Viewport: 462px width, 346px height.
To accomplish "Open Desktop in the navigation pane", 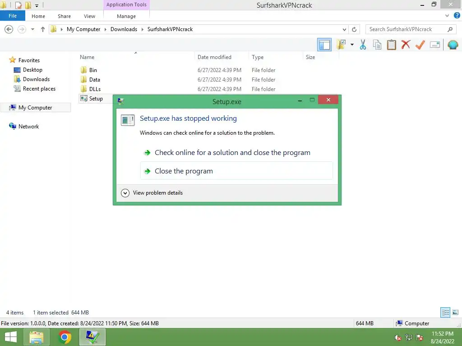I will tap(32, 70).
